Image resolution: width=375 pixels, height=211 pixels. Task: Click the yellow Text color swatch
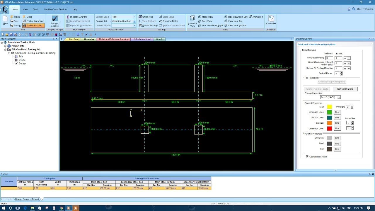[x=330, y=107]
